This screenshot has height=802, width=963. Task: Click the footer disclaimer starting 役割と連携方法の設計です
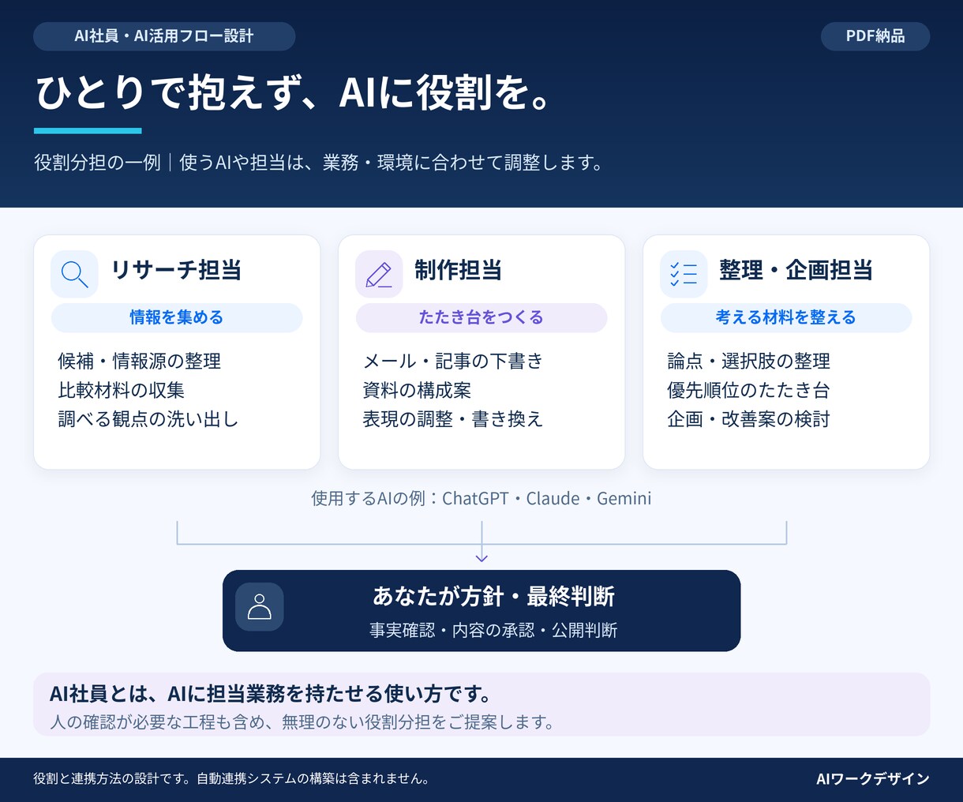(232, 778)
